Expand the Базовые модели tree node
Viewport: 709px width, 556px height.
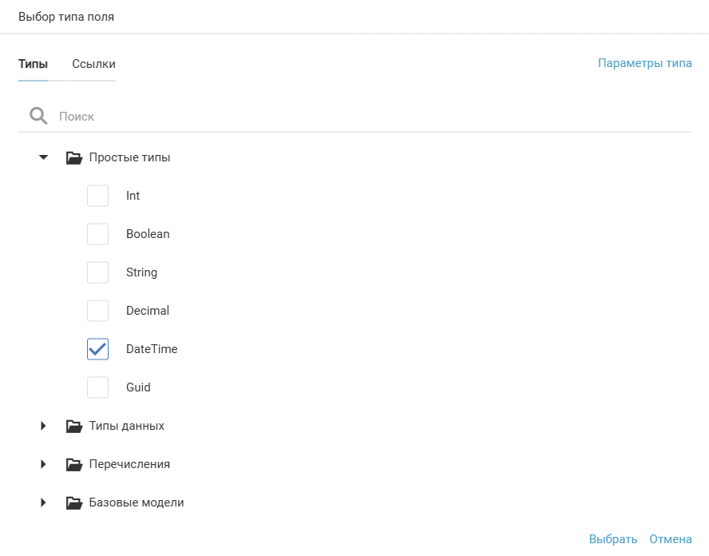(44, 503)
